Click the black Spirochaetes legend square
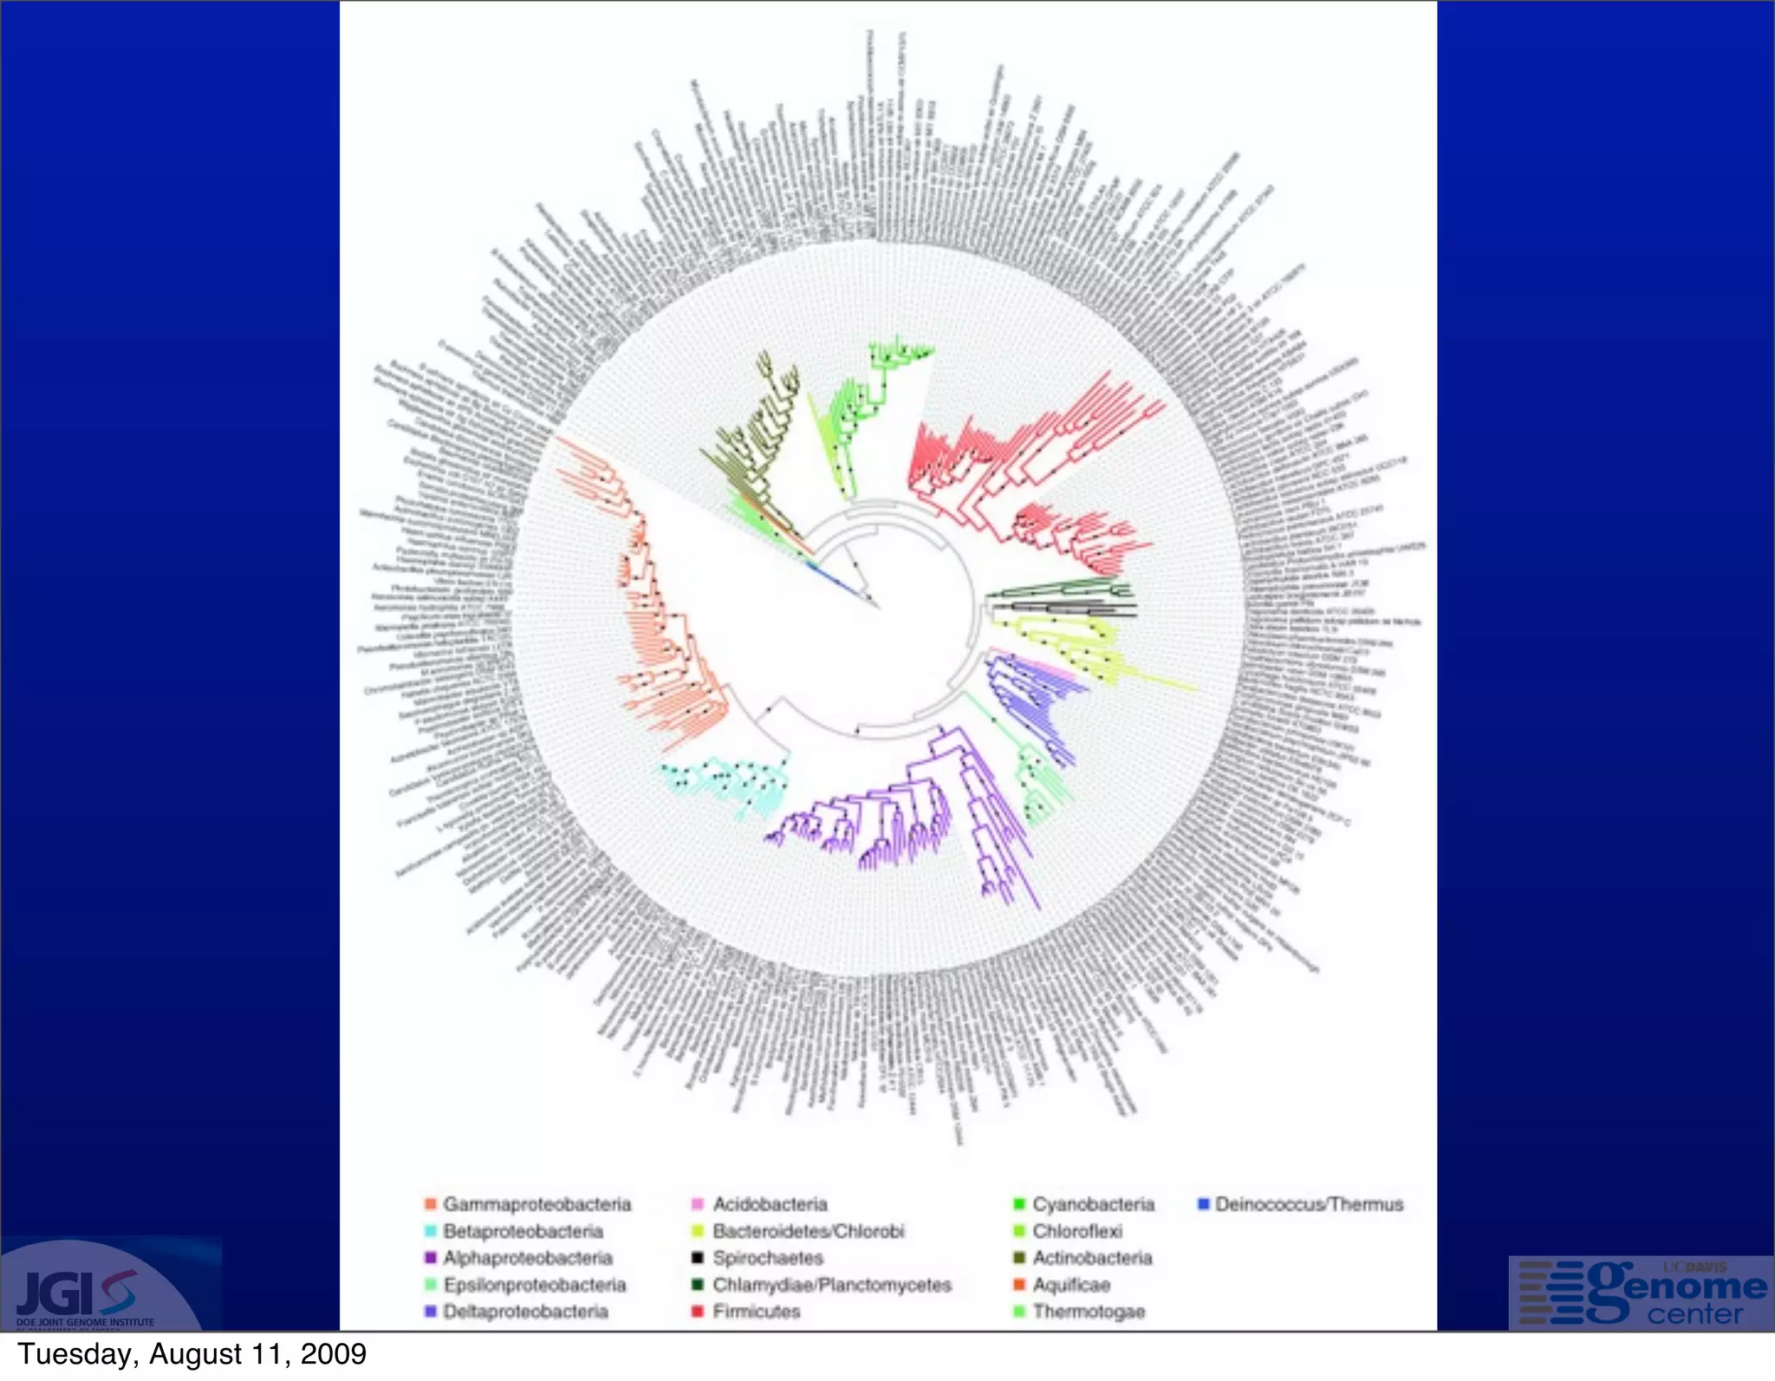Screen dimensions: 1775x1381 point(697,1258)
